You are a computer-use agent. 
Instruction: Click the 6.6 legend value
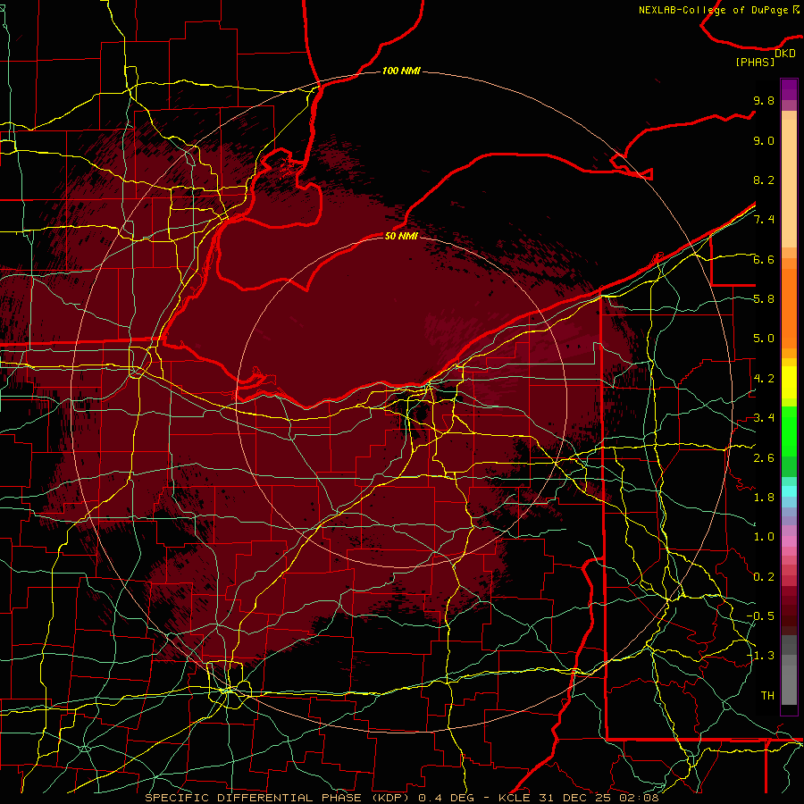pyautogui.click(x=764, y=259)
